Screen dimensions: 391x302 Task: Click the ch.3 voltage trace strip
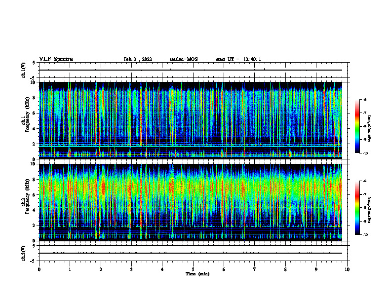(193, 253)
